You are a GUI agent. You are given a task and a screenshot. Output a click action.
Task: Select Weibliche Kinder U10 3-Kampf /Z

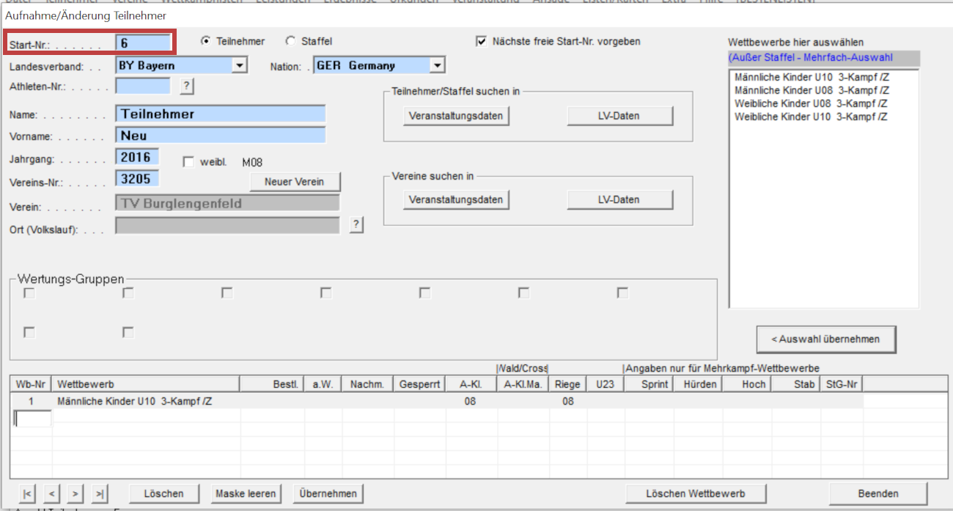coord(812,117)
